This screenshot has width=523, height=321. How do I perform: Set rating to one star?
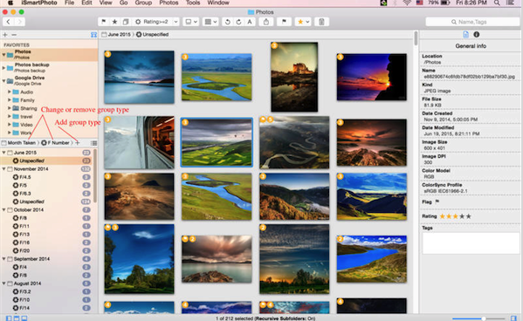click(443, 216)
